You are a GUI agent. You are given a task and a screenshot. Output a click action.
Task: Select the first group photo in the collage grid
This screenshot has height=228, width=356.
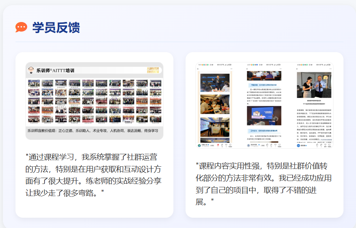[34, 83]
